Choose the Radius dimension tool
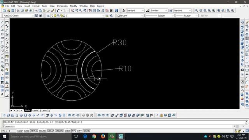Viewport: 249px width, 140px height. coord(7,39)
